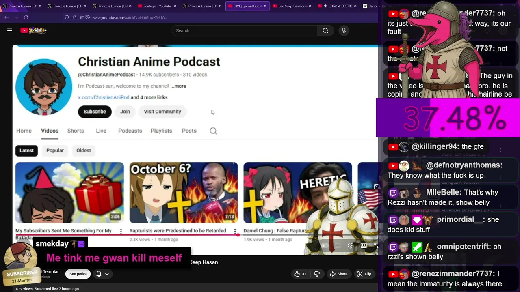The width and height of the screenshot is (520, 292).
Task: Switch to the '0162 WIDESTRE' browser tab
Action: point(338,6)
